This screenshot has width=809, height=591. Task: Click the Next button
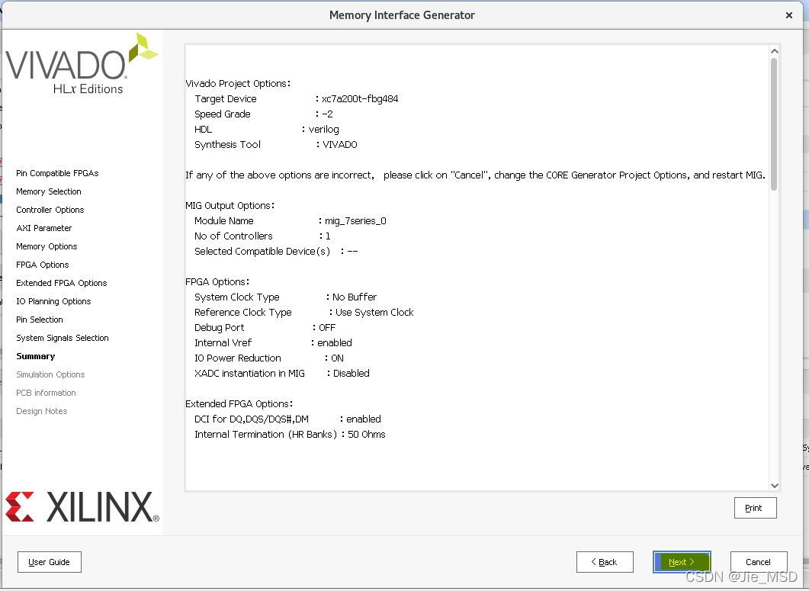pyautogui.click(x=682, y=561)
